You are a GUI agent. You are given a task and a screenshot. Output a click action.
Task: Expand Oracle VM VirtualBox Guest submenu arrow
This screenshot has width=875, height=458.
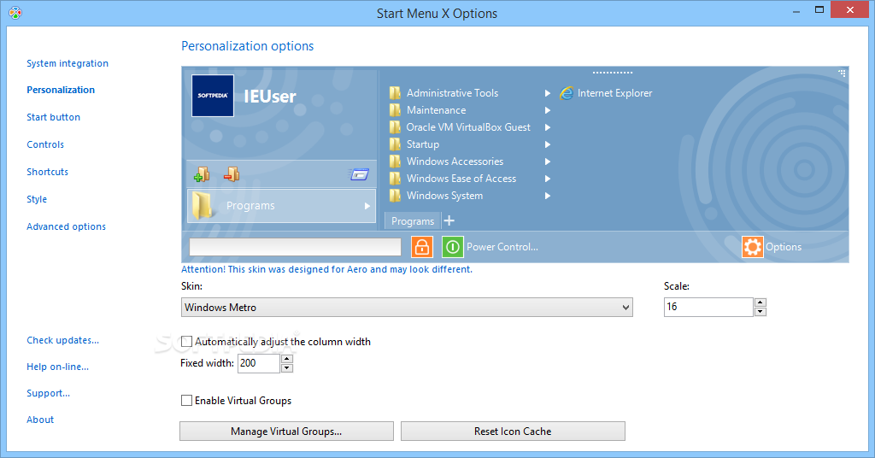pos(548,127)
